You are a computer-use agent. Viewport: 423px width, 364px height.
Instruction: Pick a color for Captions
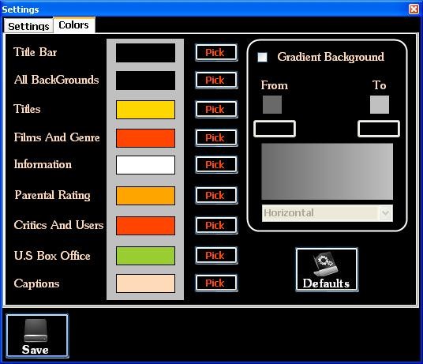tap(216, 283)
